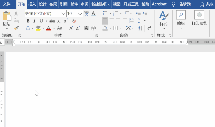Select align right paragraph option
The width and height of the screenshot is (215, 127).
(118, 21)
